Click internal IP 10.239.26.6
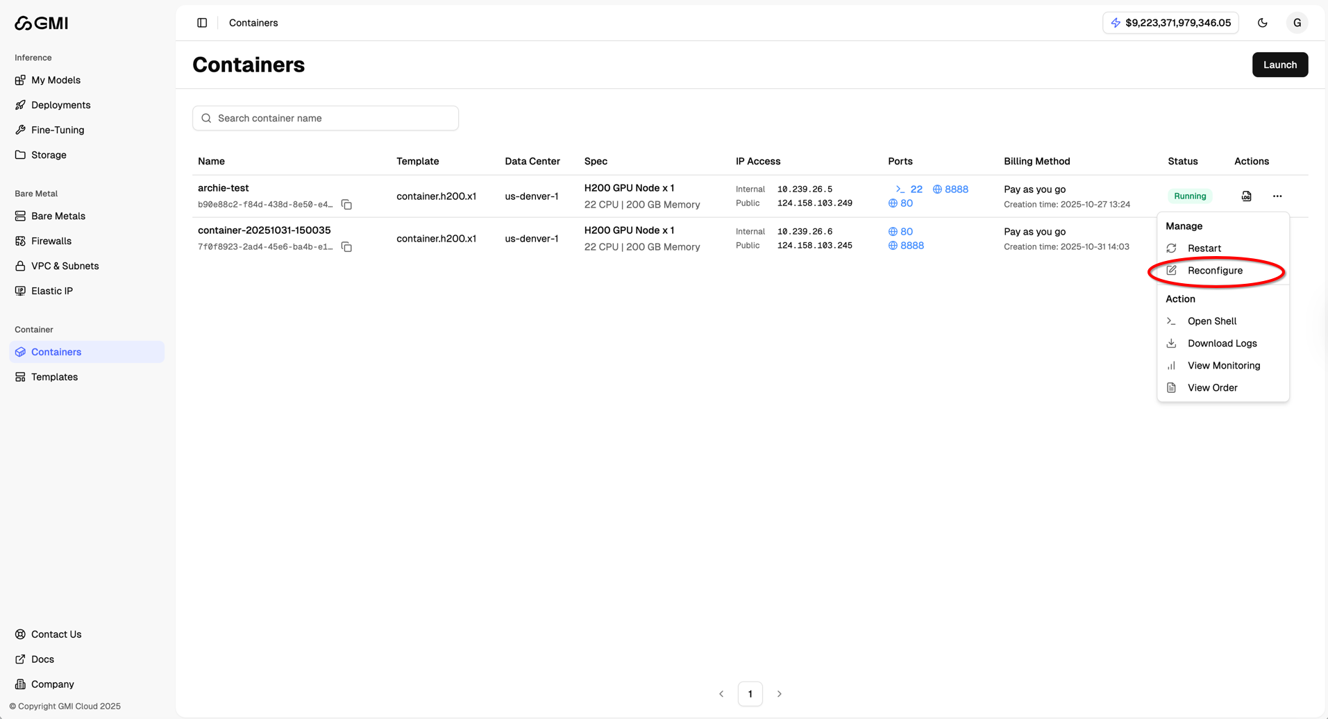The height and width of the screenshot is (719, 1328). [805, 232]
